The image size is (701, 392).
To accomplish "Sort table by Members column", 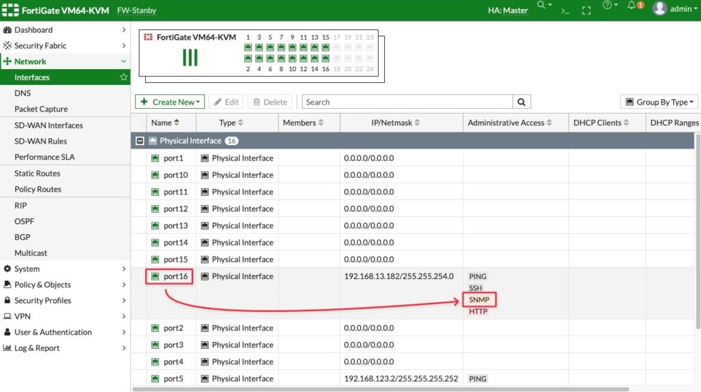I will tap(303, 122).
